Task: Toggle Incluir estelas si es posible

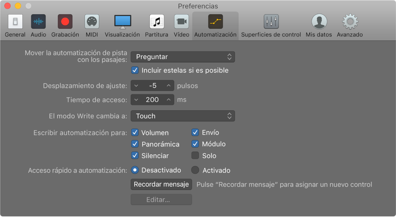Action: click(x=135, y=70)
